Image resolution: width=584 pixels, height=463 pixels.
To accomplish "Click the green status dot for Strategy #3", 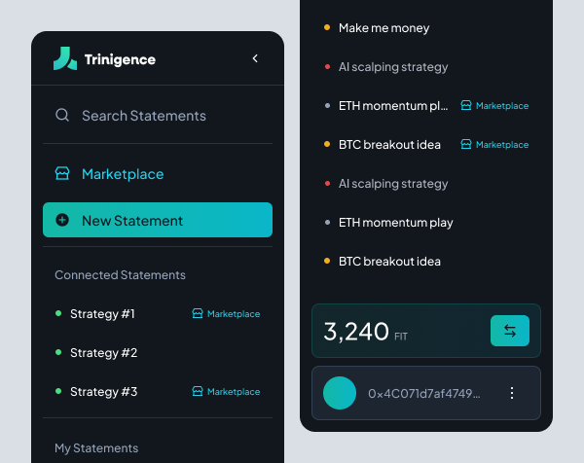I will pos(58,392).
